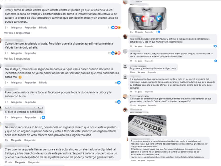Click 'Me gusta' under the 'Valdés llamándolo piraña' comment
The width and height of the screenshot is (221, 166).
[x=17, y=53]
